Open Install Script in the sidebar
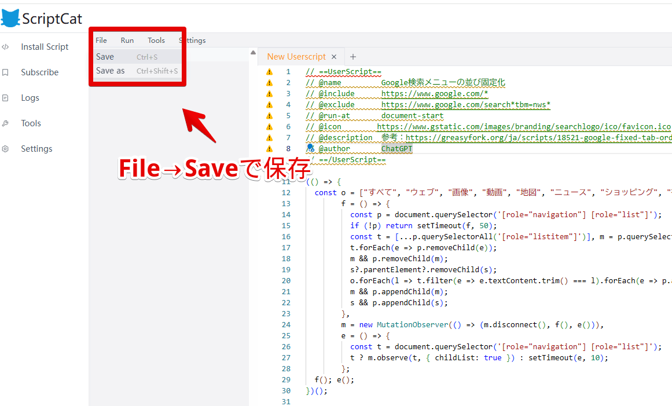Screen dimensions: 672x406 (x=45, y=47)
